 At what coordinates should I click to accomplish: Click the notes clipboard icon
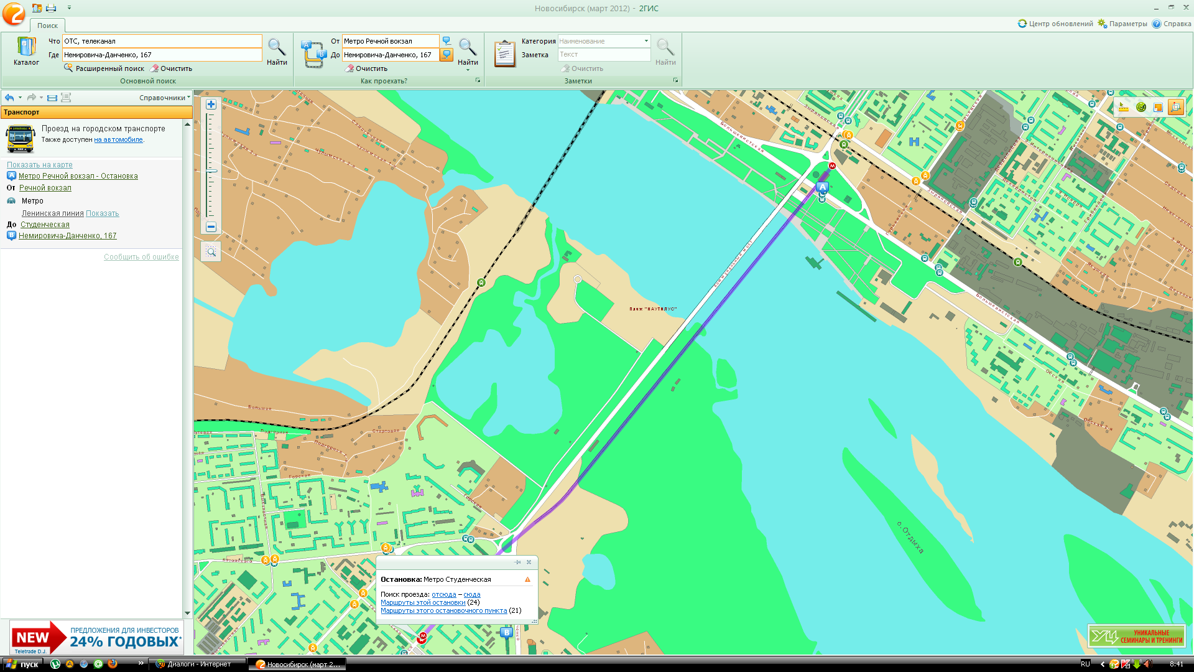pos(504,54)
